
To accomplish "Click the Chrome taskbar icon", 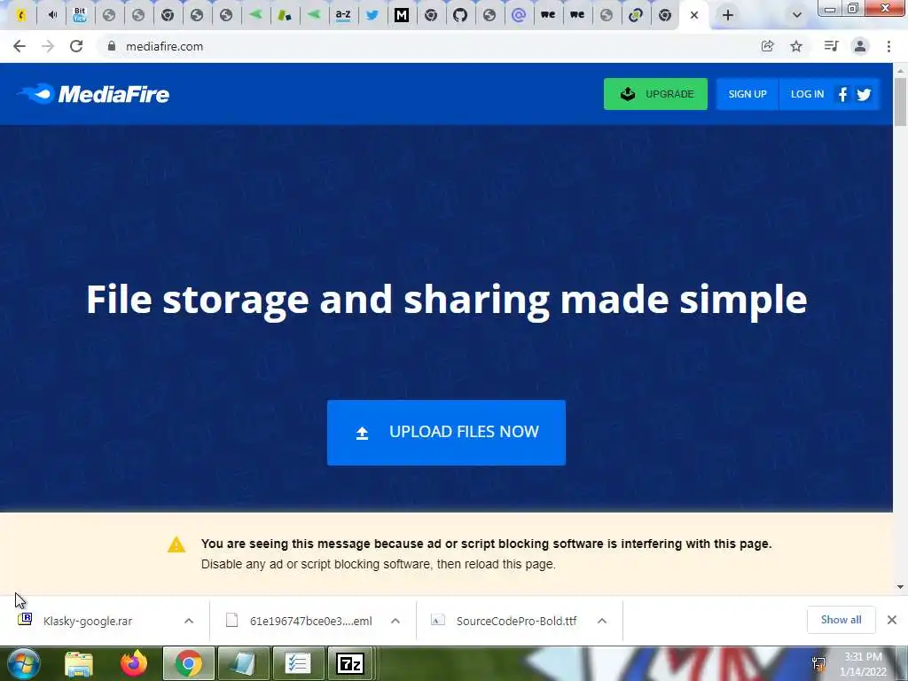I will tap(189, 663).
